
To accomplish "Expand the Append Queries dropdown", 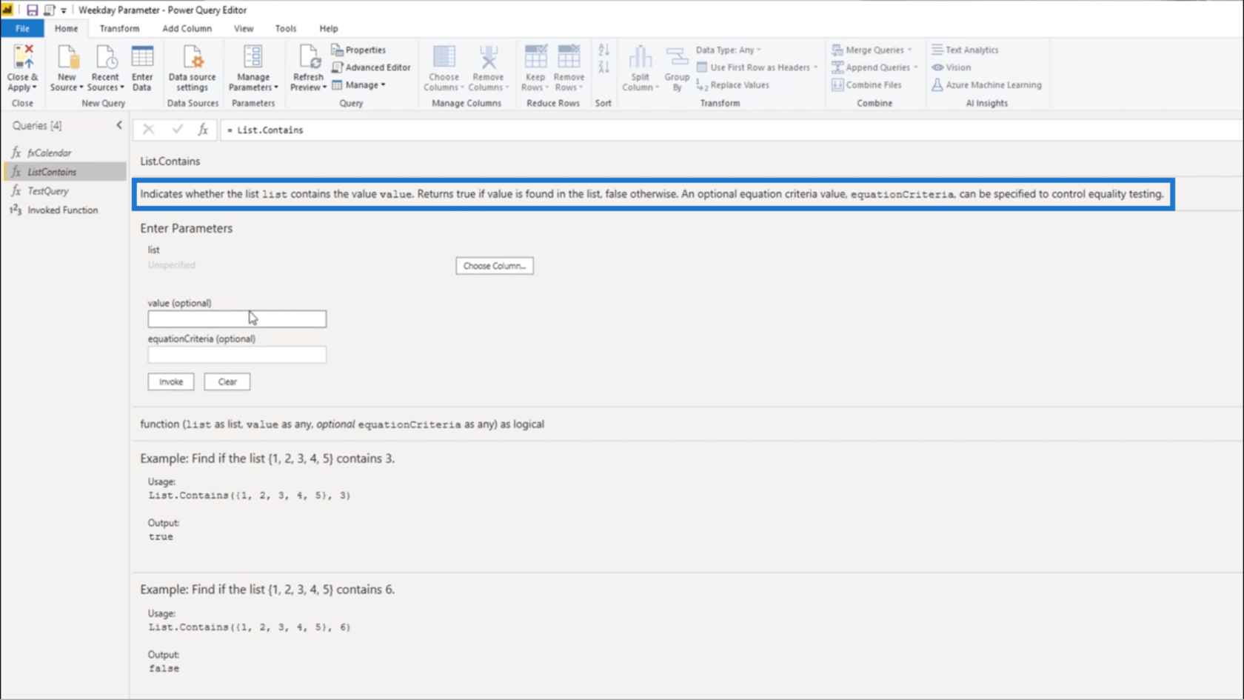I will point(915,67).
